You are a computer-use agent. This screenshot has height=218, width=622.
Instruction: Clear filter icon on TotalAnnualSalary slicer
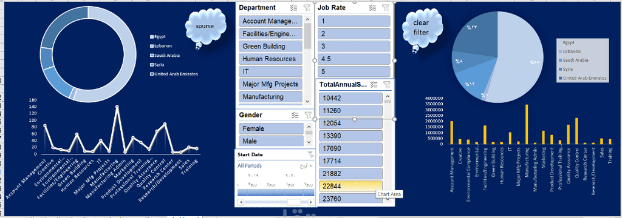coord(387,84)
